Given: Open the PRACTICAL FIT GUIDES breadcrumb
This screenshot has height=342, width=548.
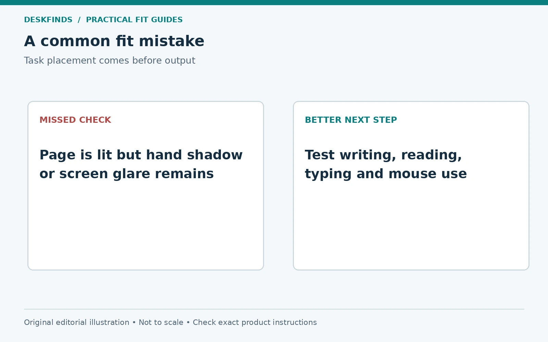Looking at the screenshot, I should tap(134, 20).
